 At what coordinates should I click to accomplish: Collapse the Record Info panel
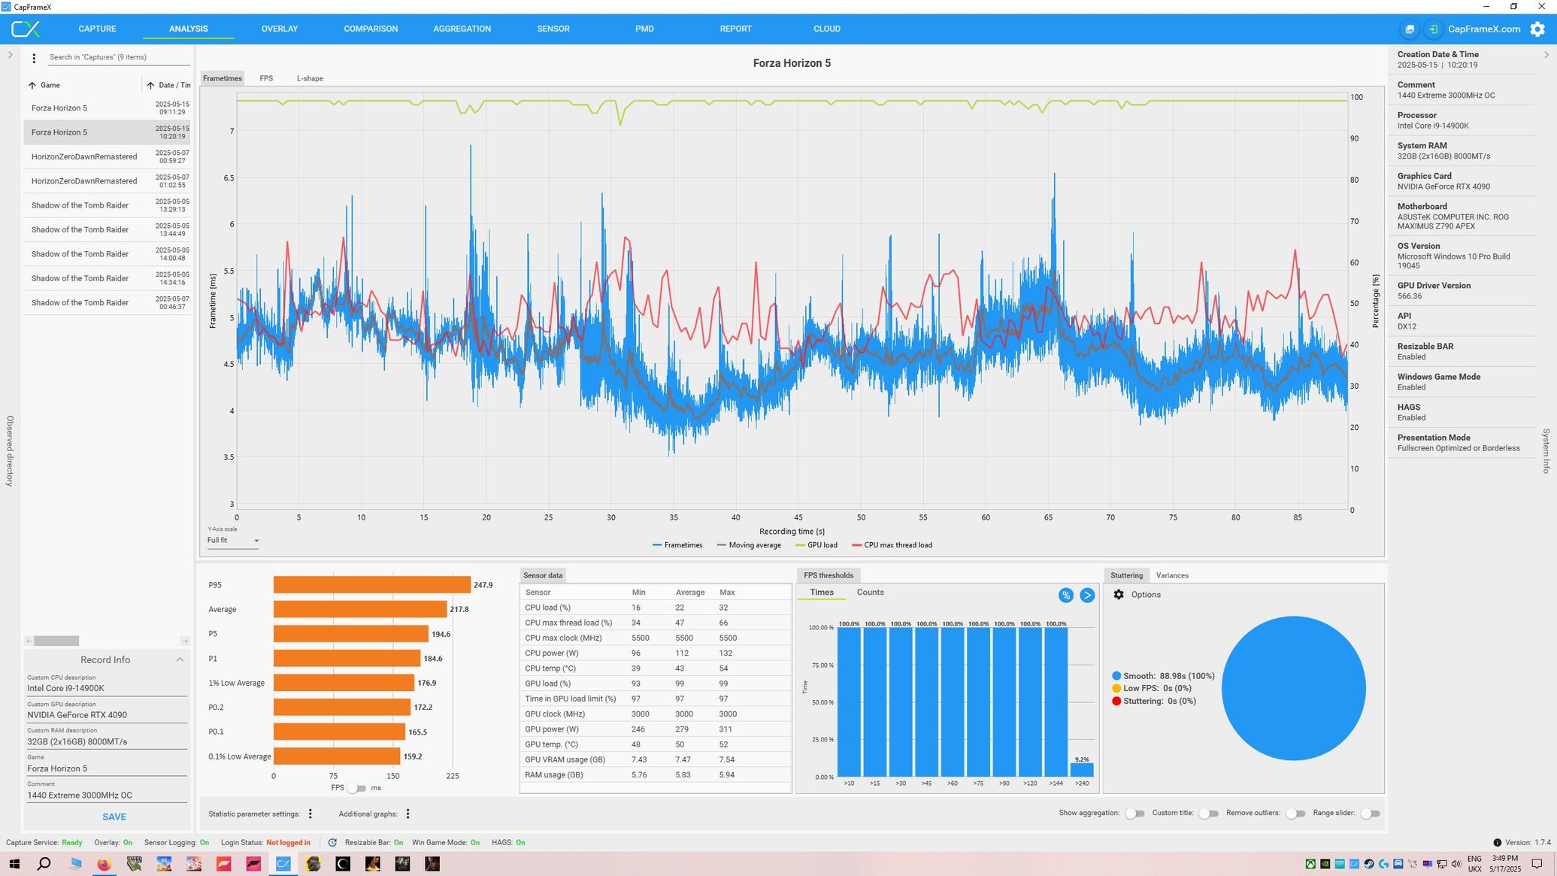180,659
